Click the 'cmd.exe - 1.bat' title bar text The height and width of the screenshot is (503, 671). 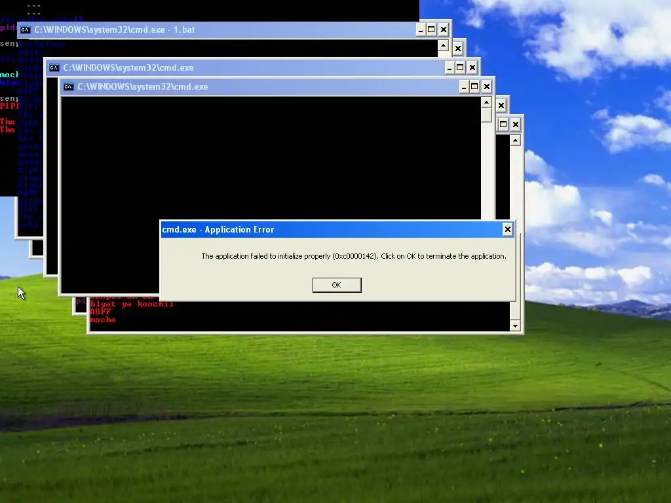(x=115, y=30)
